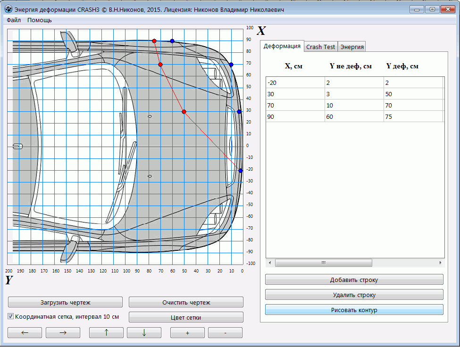This screenshot has height=347, width=460.
Task: Zoom out with the minus button
Action: (225, 333)
